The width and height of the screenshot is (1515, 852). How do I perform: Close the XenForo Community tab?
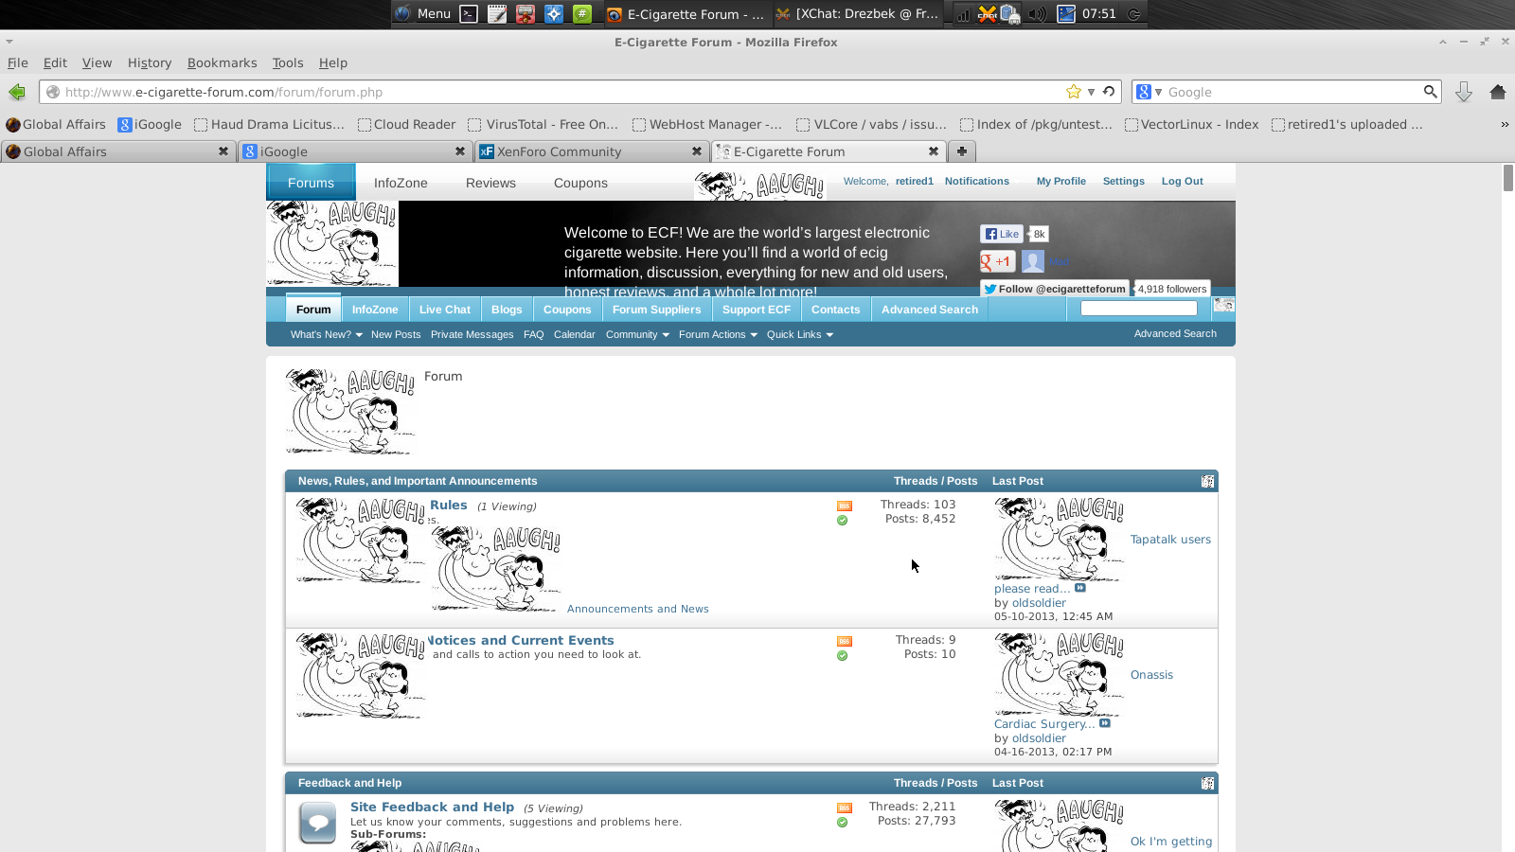tap(697, 151)
